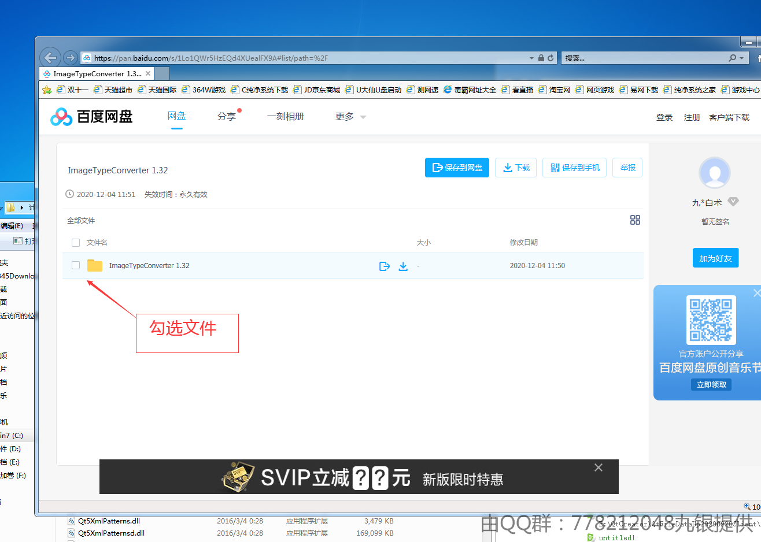Close the QR code promo card
This screenshot has width=761, height=542.
click(756, 293)
